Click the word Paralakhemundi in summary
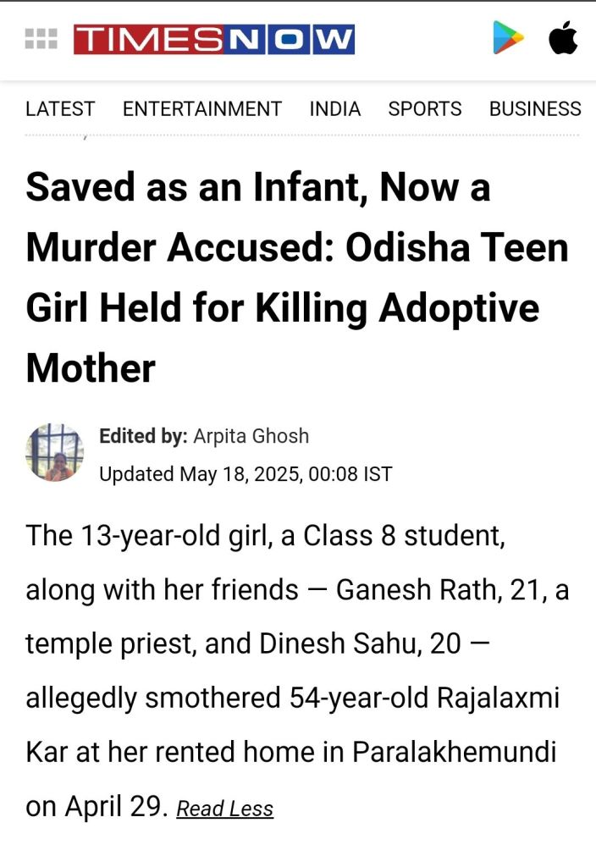The width and height of the screenshot is (596, 867). [x=454, y=752]
